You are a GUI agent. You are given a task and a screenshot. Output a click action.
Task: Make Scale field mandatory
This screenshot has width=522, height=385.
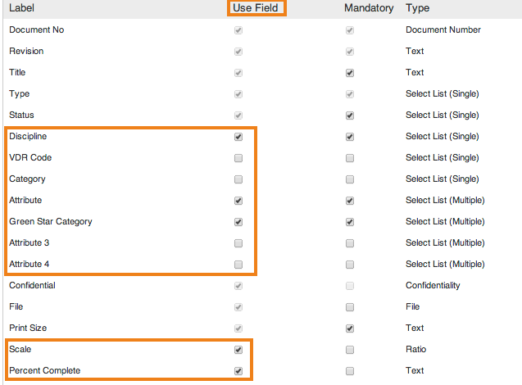(x=350, y=350)
